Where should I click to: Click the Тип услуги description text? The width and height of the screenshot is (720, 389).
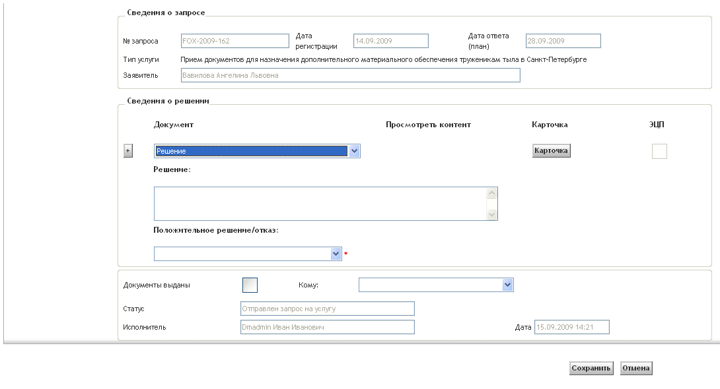click(x=383, y=59)
